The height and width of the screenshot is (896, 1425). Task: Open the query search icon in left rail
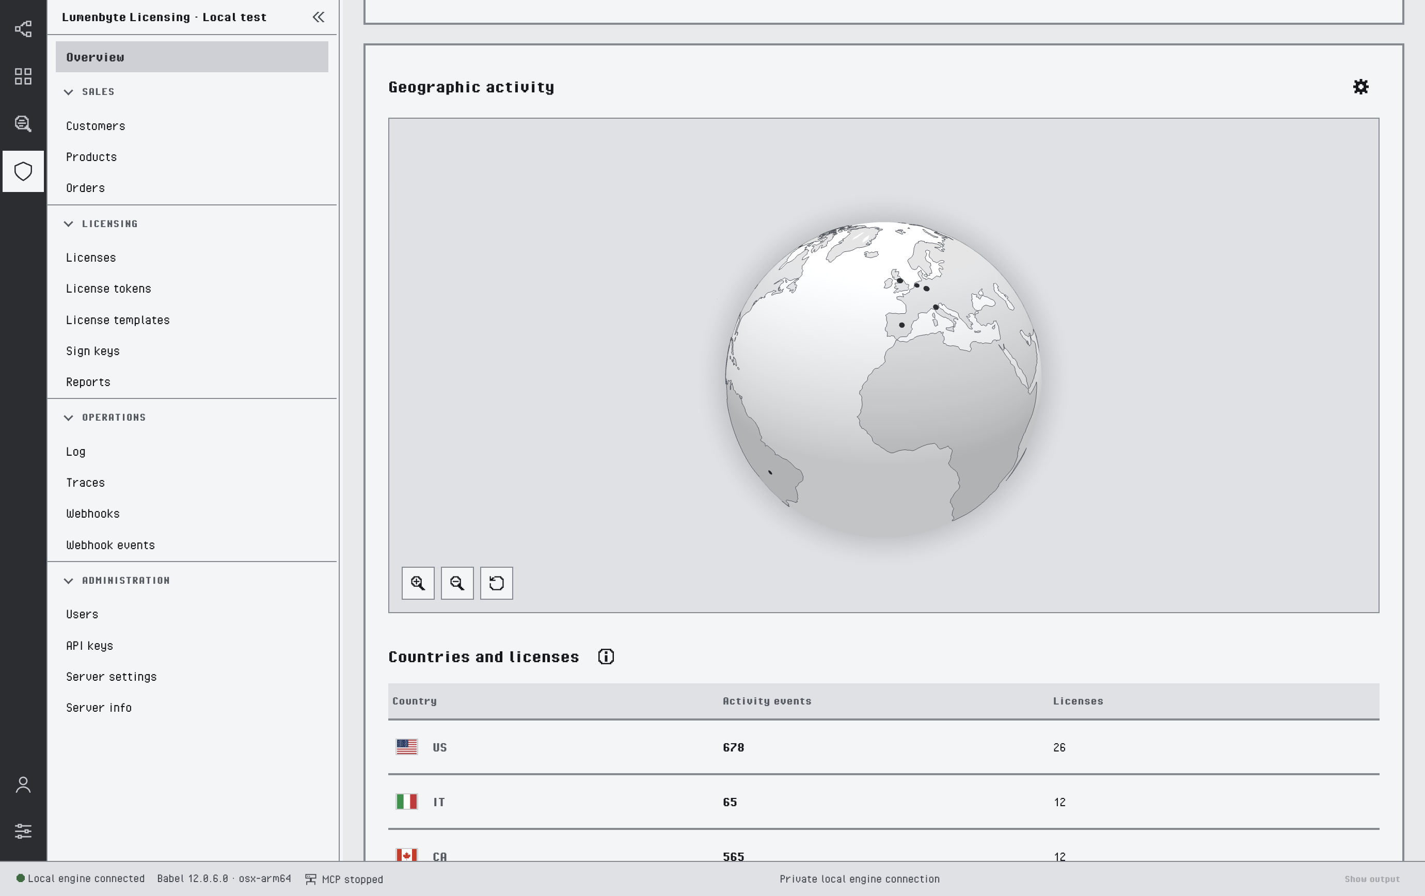point(23,123)
